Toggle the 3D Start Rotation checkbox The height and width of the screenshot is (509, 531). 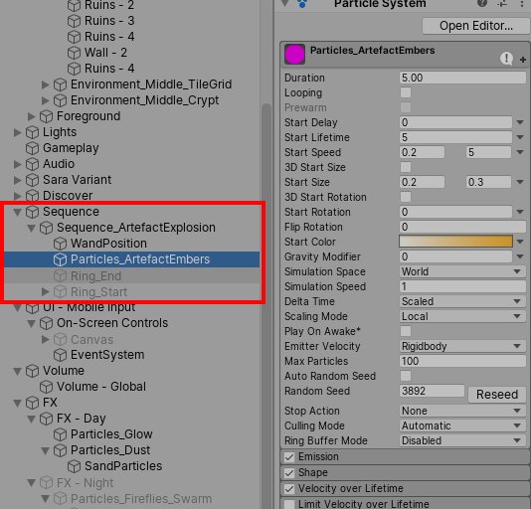coord(406,197)
